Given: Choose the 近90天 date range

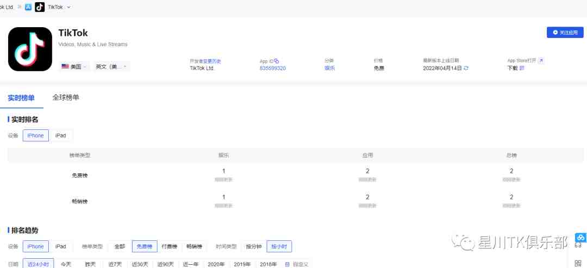Looking at the screenshot, I should 165,264.
